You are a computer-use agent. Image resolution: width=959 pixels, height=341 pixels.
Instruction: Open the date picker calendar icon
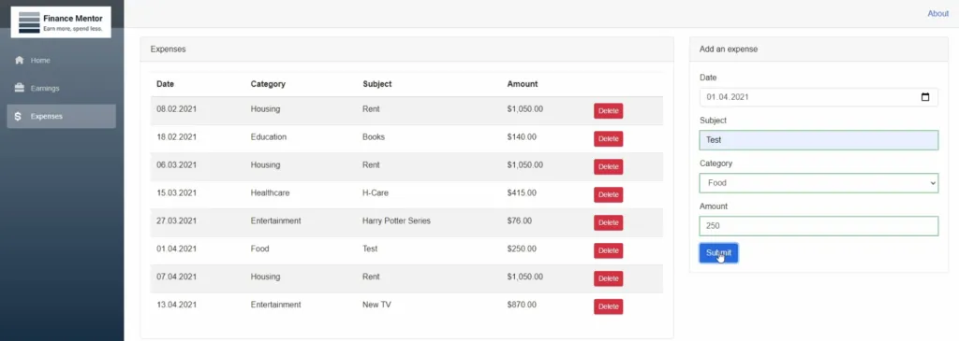(924, 97)
